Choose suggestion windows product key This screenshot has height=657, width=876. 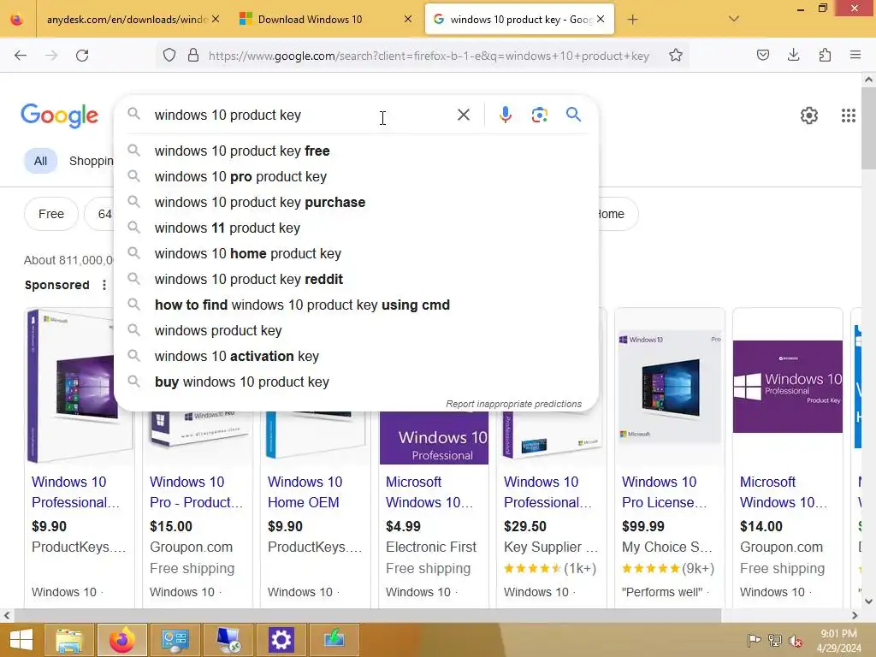coord(356,331)
